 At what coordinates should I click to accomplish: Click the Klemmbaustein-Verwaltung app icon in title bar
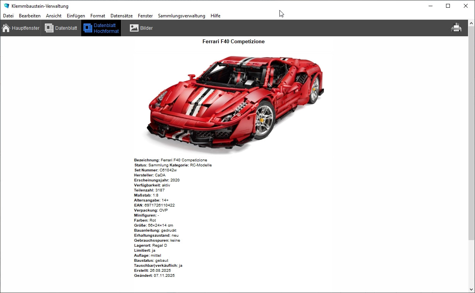[6, 6]
